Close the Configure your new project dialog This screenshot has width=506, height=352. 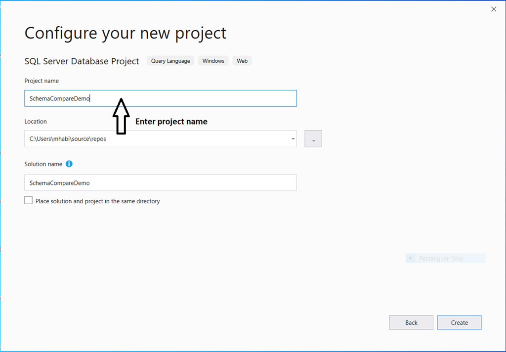494,9
